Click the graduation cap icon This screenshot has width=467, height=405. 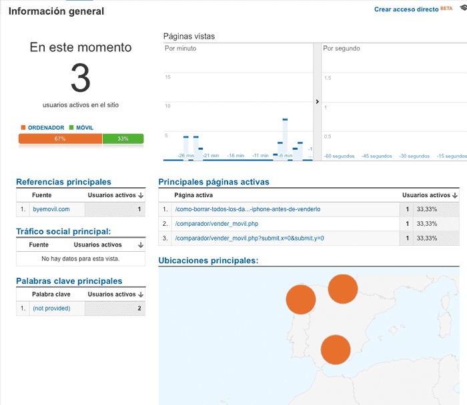464,8
